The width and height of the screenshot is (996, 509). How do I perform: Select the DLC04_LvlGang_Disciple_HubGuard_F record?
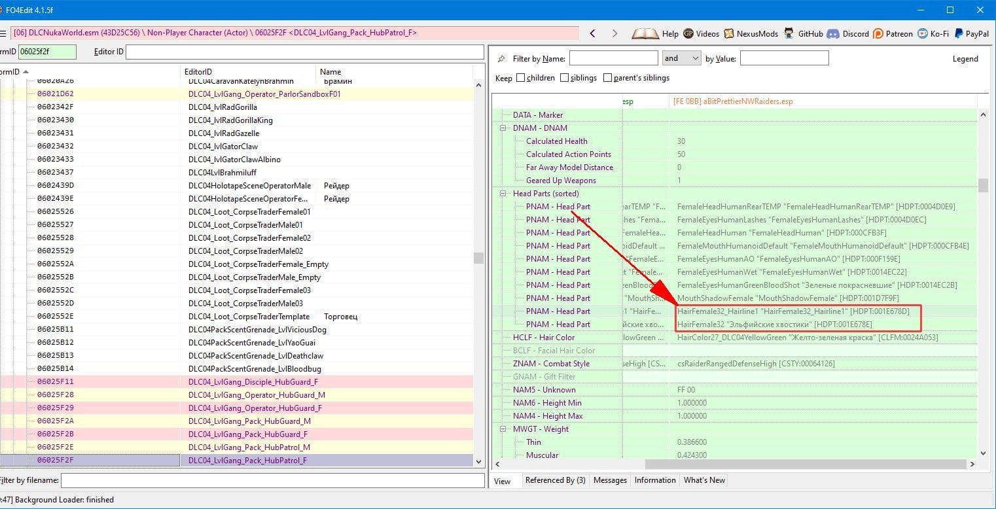pos(236,382)
